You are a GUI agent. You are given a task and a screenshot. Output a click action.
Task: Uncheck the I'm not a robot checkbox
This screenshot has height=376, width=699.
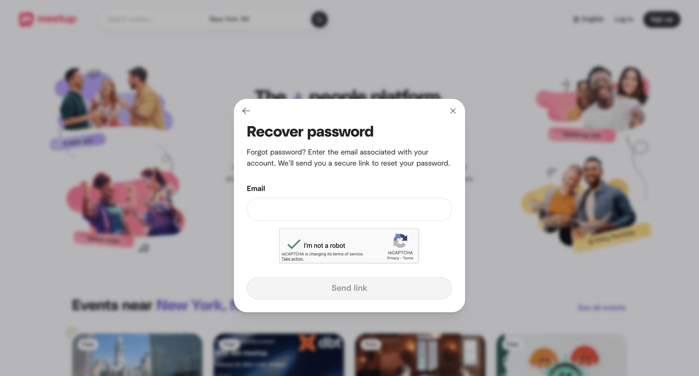(294, 244)
